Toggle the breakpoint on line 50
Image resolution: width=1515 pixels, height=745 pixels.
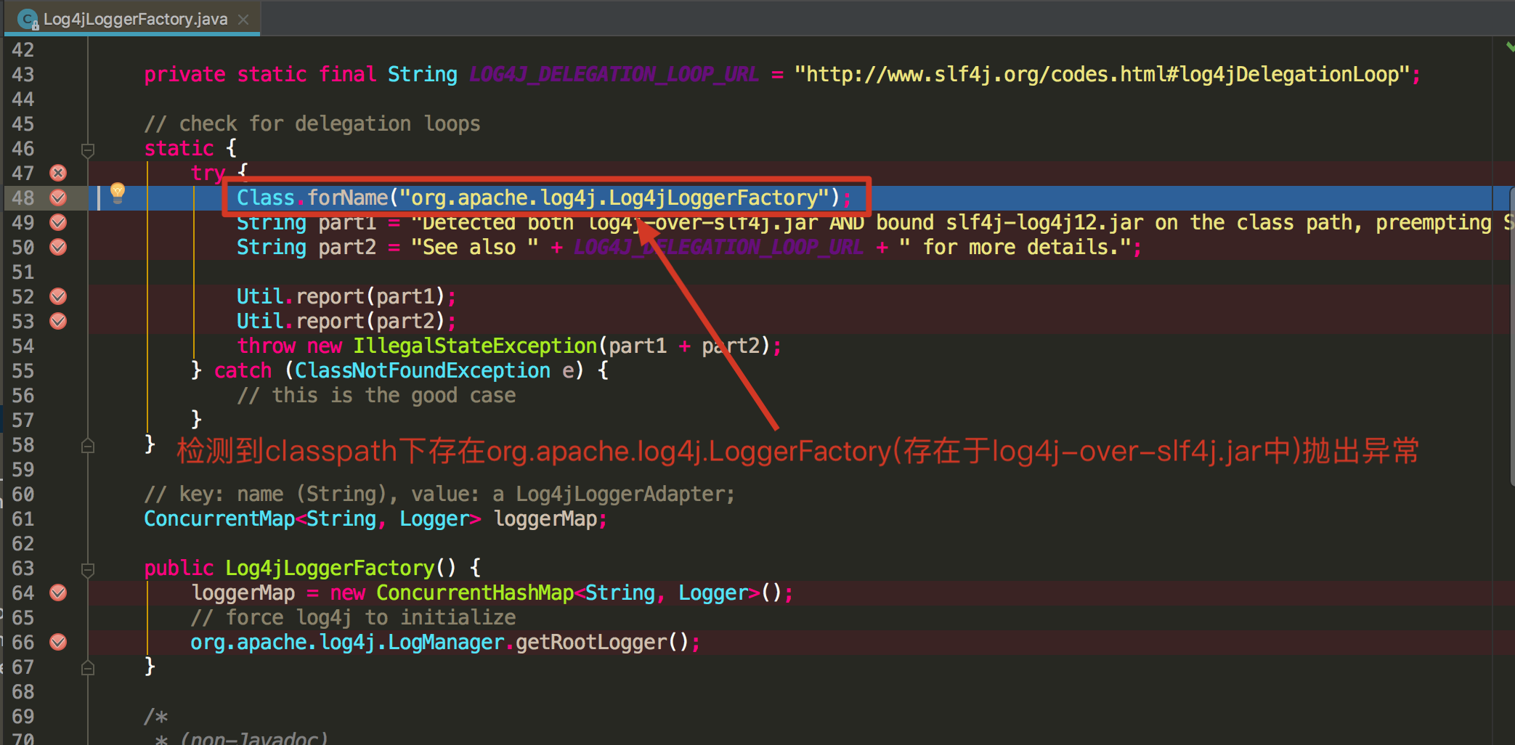(58, 247)
